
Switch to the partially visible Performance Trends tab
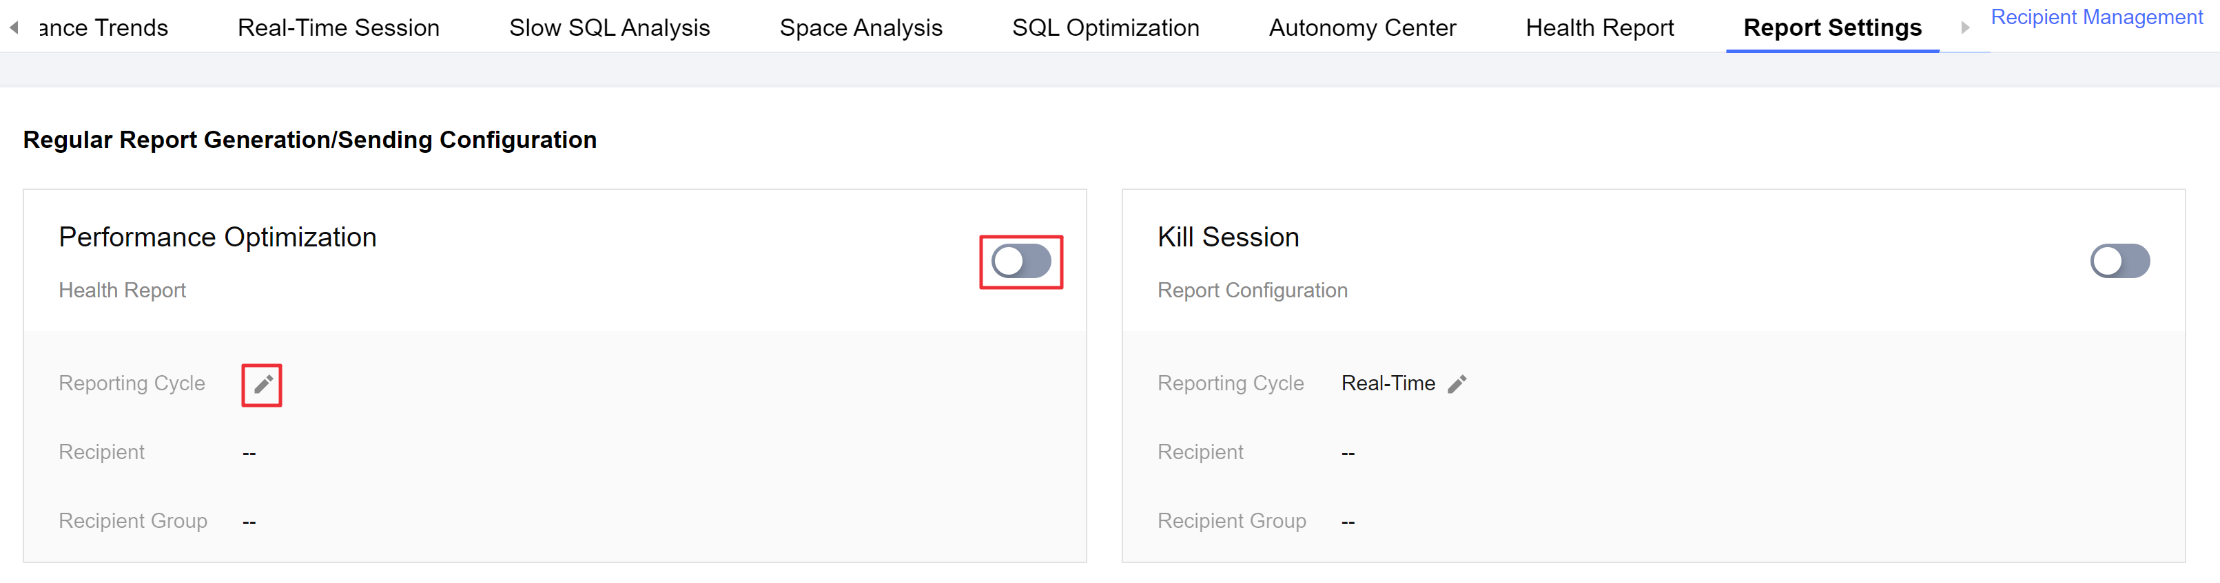103,28
